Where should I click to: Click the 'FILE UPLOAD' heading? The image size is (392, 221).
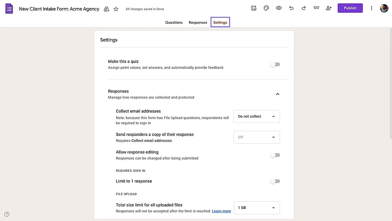(x=126, y=194)
